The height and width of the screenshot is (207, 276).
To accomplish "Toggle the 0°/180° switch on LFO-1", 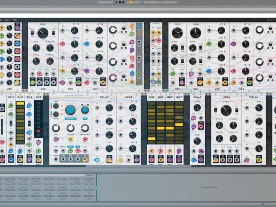I will [x=237, y=110].
